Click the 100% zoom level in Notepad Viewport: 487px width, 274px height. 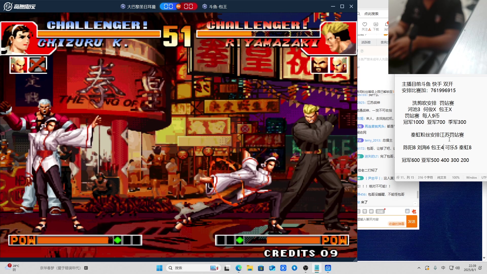click(x=456, y=178)
